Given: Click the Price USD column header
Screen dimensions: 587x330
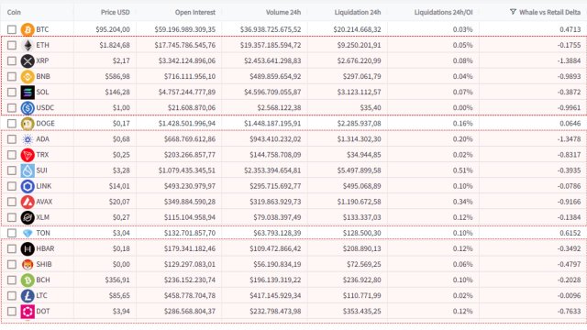Looking at the screenshot, I should tap(115, 12).
